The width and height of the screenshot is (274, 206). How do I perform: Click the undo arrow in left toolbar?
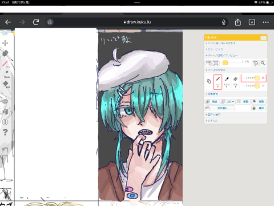5,150
